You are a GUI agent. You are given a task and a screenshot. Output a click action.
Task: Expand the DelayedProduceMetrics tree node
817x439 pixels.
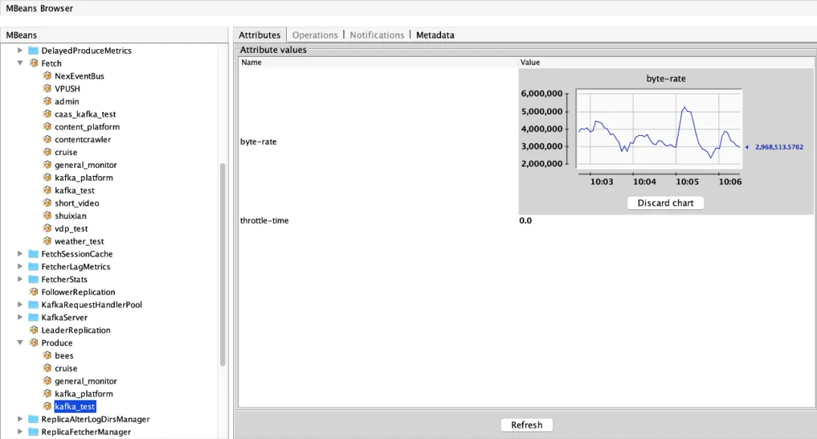(x=20, y=51)
